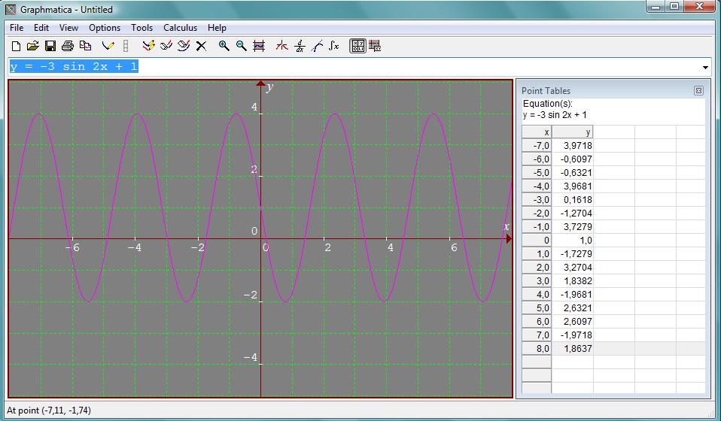Viewport: 721px width, 421px height.
Task: Click the Integrate icon
Action: 334,46
